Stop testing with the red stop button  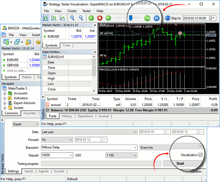pyautogui.click(x=100, y=18)
